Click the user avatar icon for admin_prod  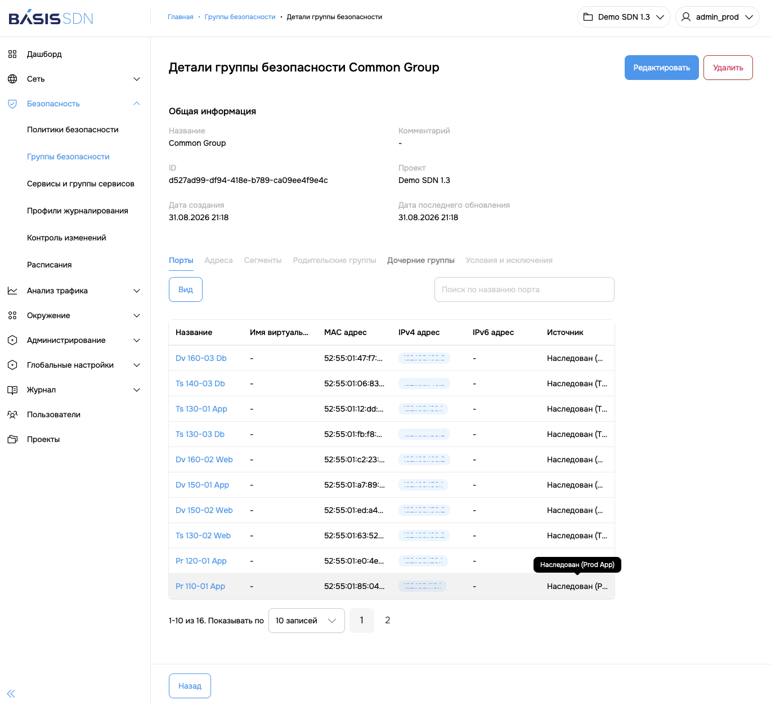[686, 17]
